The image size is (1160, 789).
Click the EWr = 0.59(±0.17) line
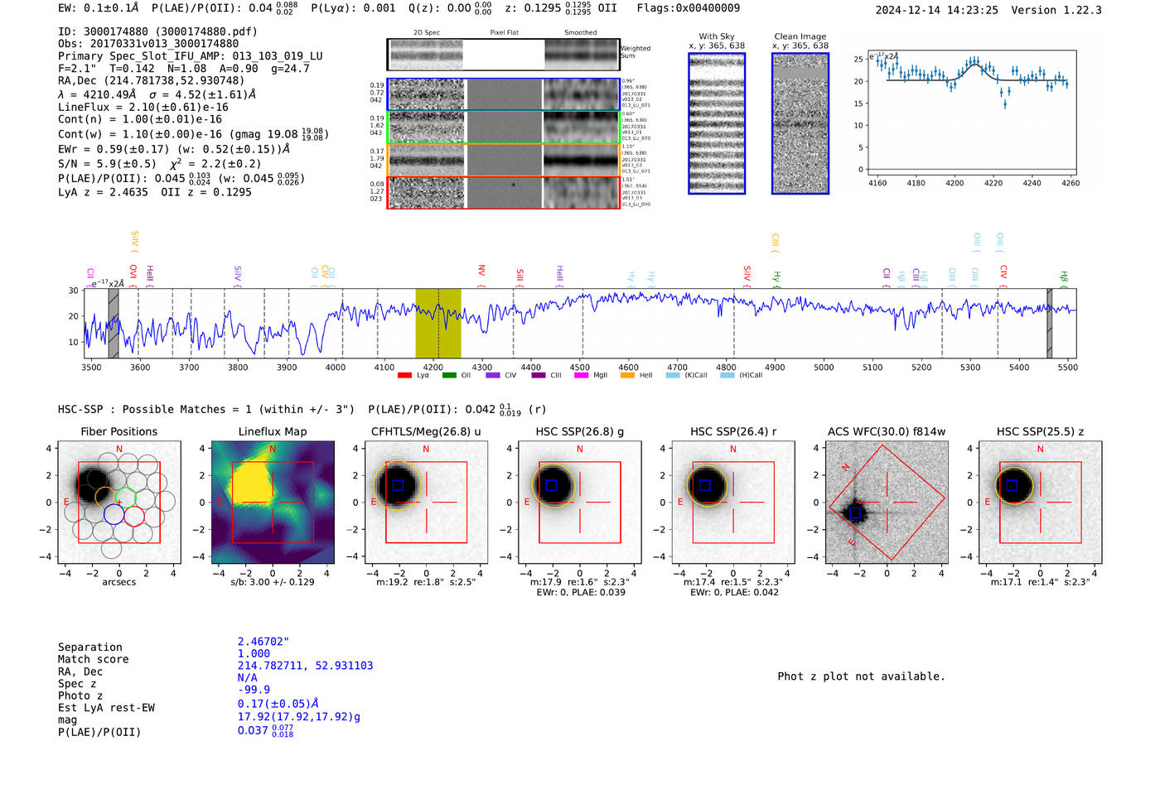tap(174, 149)
